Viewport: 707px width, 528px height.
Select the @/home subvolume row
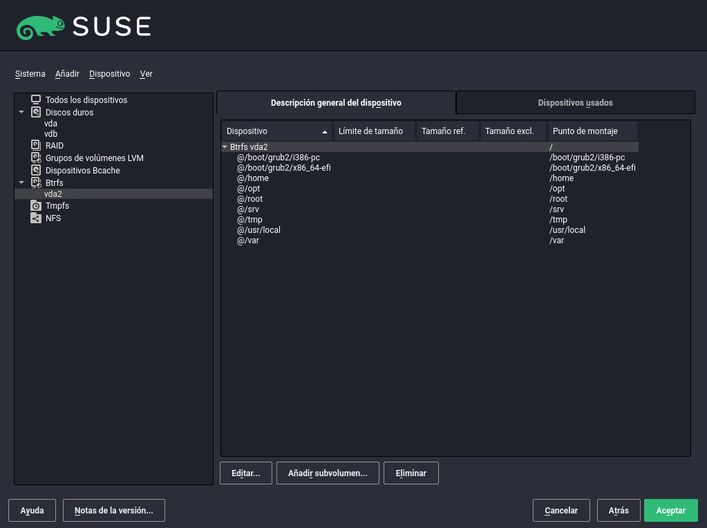coord(253,178)
